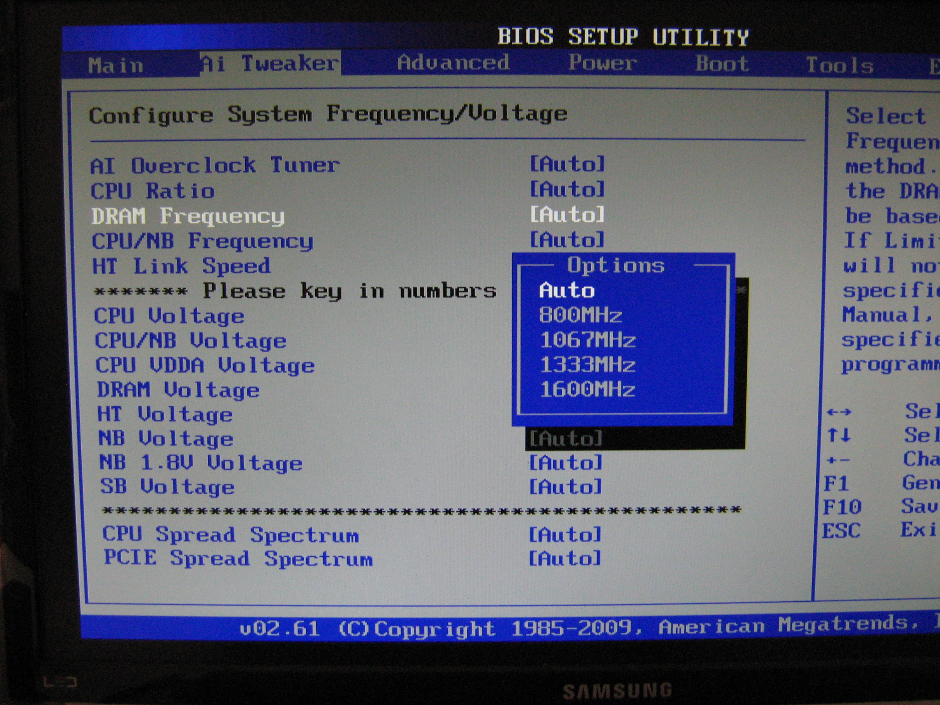This screenshot has width=940, height=705.
Task: Open the Power tab
Action: [602, 63]
